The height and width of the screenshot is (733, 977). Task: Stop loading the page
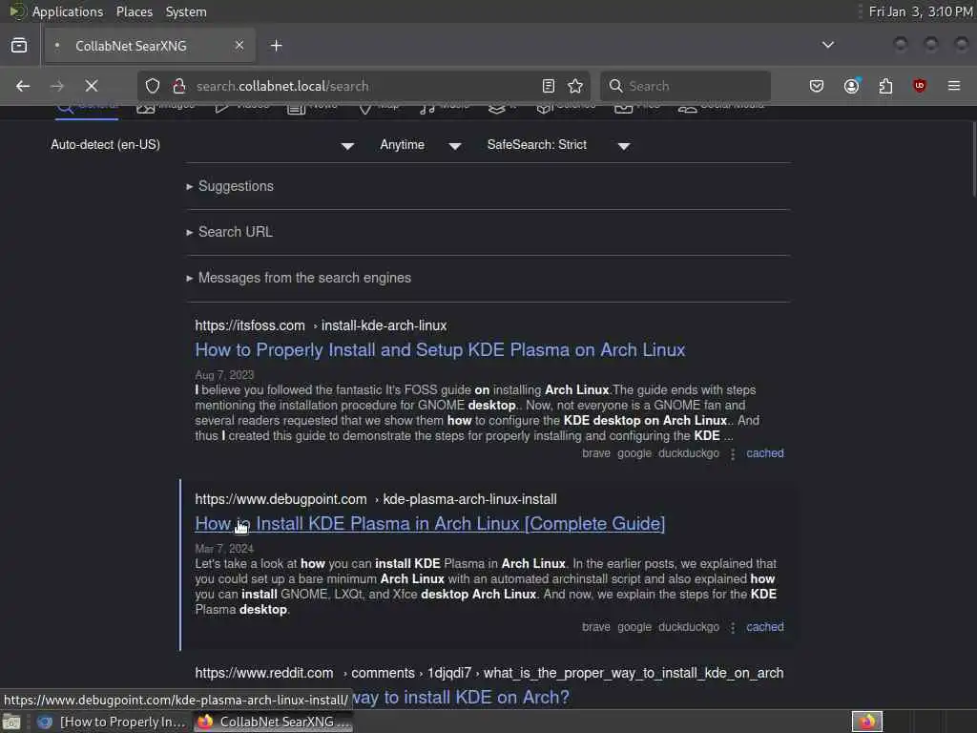point(91,86)
